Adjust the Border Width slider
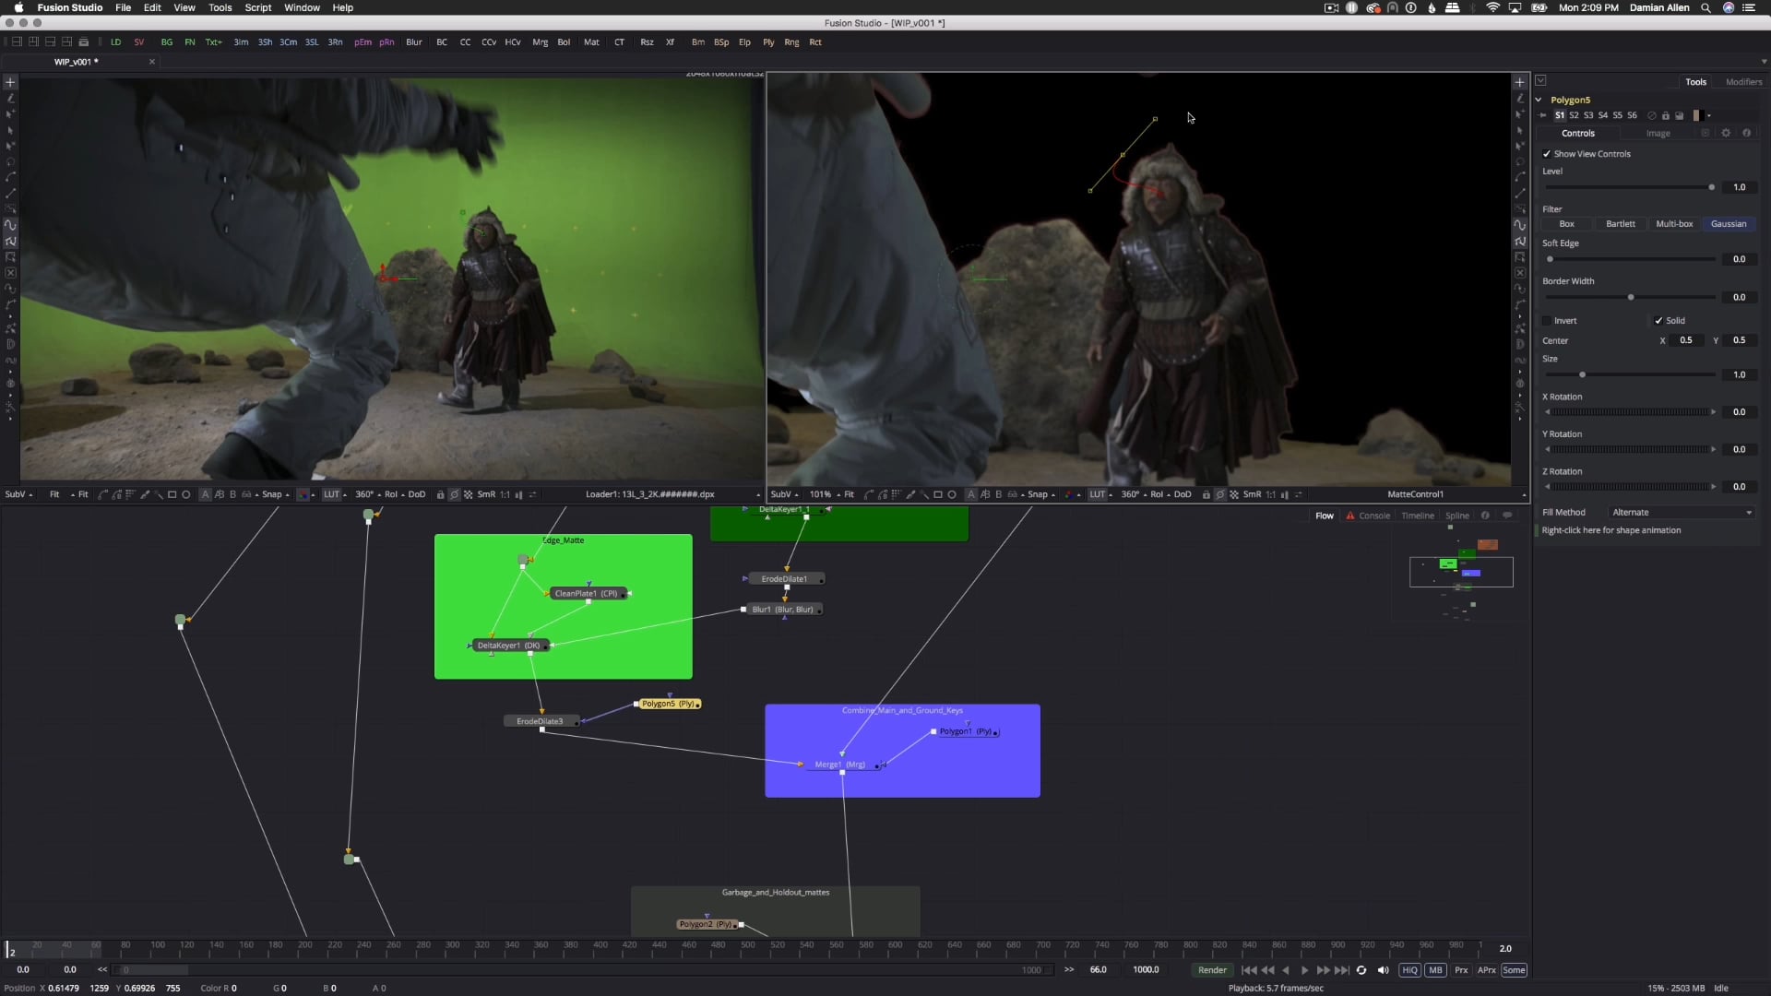This screenshot has height=996, width=1771. (x=1631, y=297)
